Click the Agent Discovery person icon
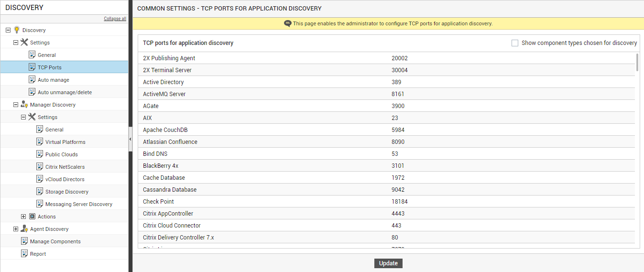Viewport: 644px width, 272px height. 24,228
